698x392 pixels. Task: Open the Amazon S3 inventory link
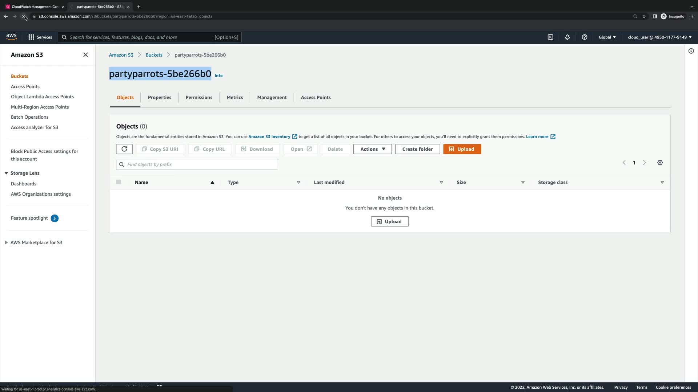(x=269, y=137)
